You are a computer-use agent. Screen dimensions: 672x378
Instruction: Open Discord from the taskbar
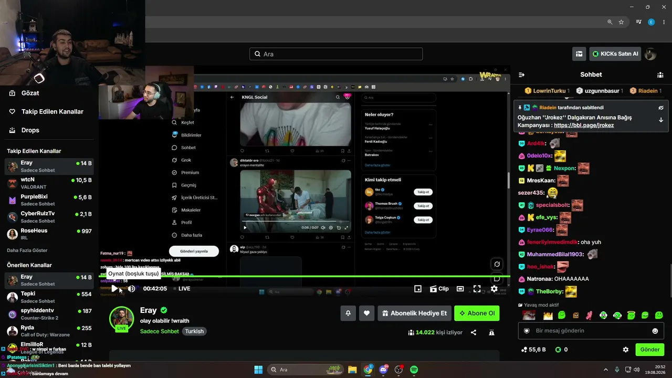383,370
